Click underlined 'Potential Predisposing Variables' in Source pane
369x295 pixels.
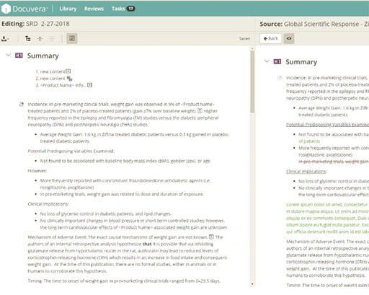327,125
